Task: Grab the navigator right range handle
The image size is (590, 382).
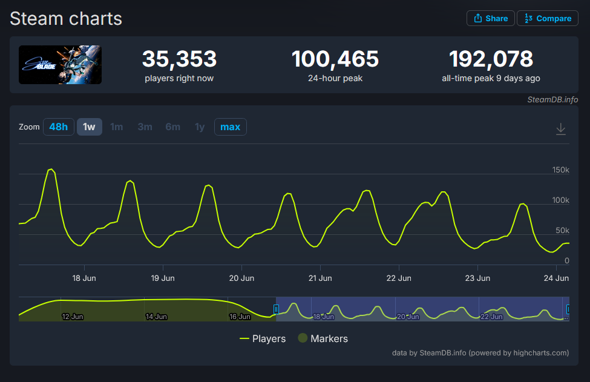Action: (x=568, y=309)
